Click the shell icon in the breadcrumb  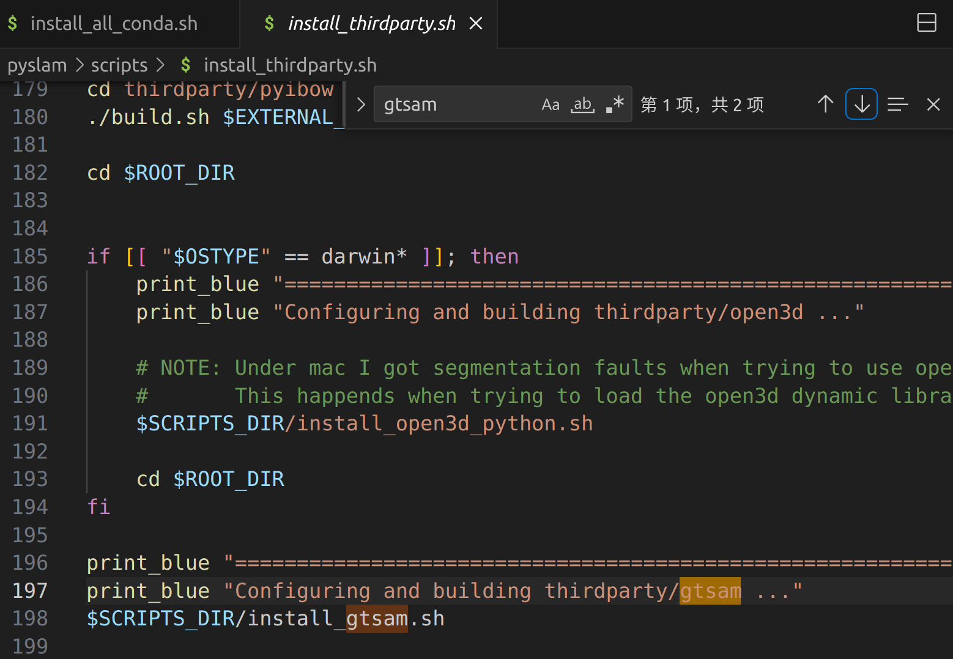(186, 65)
